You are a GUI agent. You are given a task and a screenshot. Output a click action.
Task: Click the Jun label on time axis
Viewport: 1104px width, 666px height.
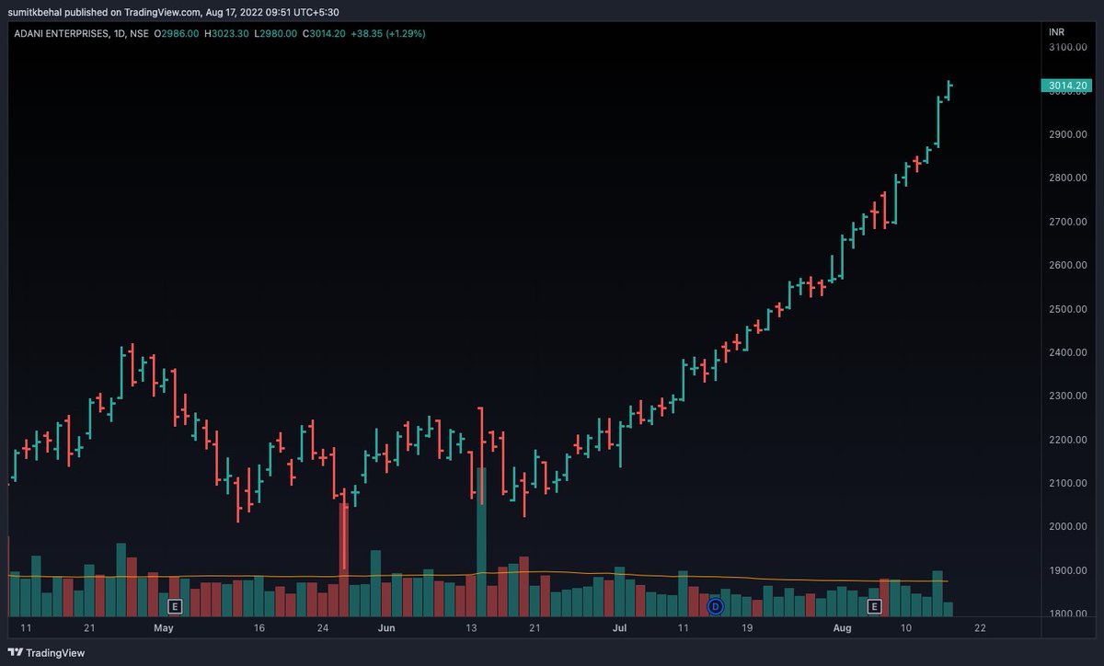point(387,628)
